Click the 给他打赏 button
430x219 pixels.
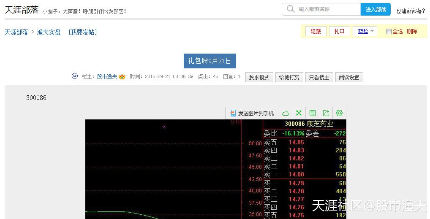tap(289, 77)
